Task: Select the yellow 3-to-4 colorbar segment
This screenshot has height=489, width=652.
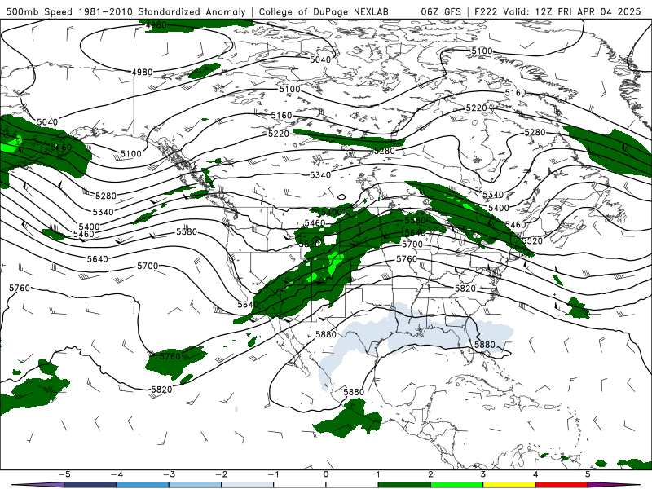Action: coord(509,485)
